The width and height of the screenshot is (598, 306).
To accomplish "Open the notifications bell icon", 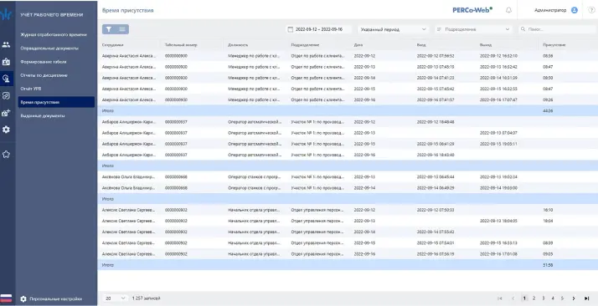I will [x=508, y=10].
